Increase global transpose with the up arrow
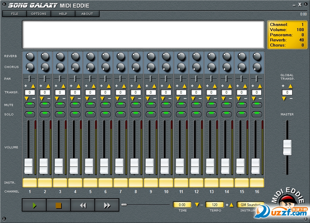The image size is (310, 223). click(290, 86)
